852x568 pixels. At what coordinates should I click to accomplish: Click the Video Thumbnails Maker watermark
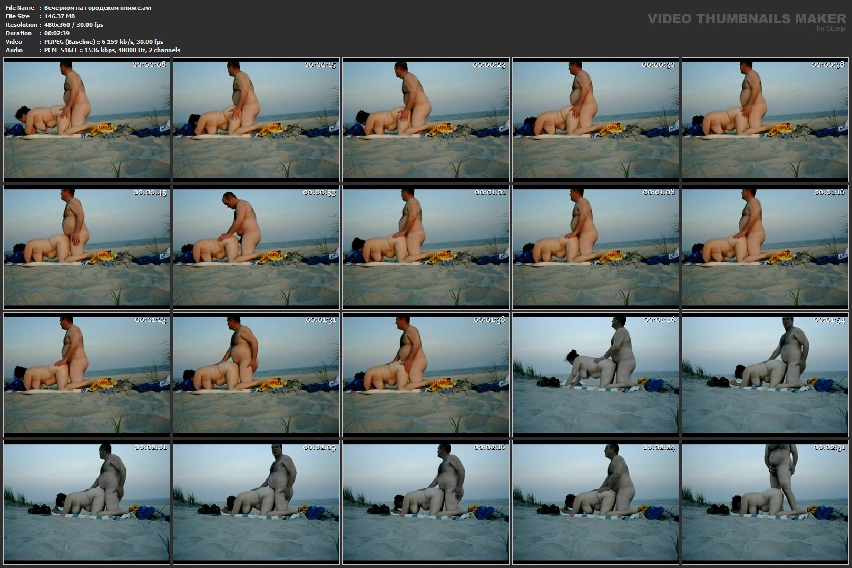coord(746,19)
